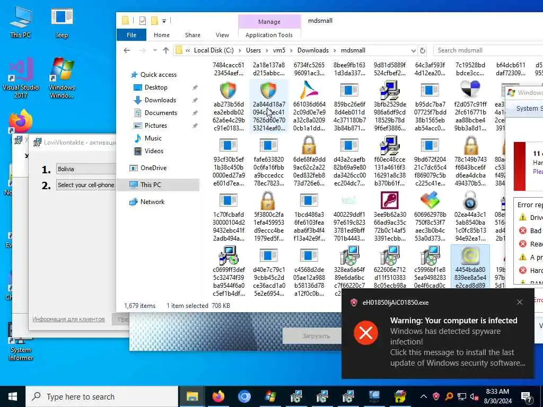Viewport: 543px width, 407px height.
Task: Click the muted volume tray icon
Action: coord(475,396)
